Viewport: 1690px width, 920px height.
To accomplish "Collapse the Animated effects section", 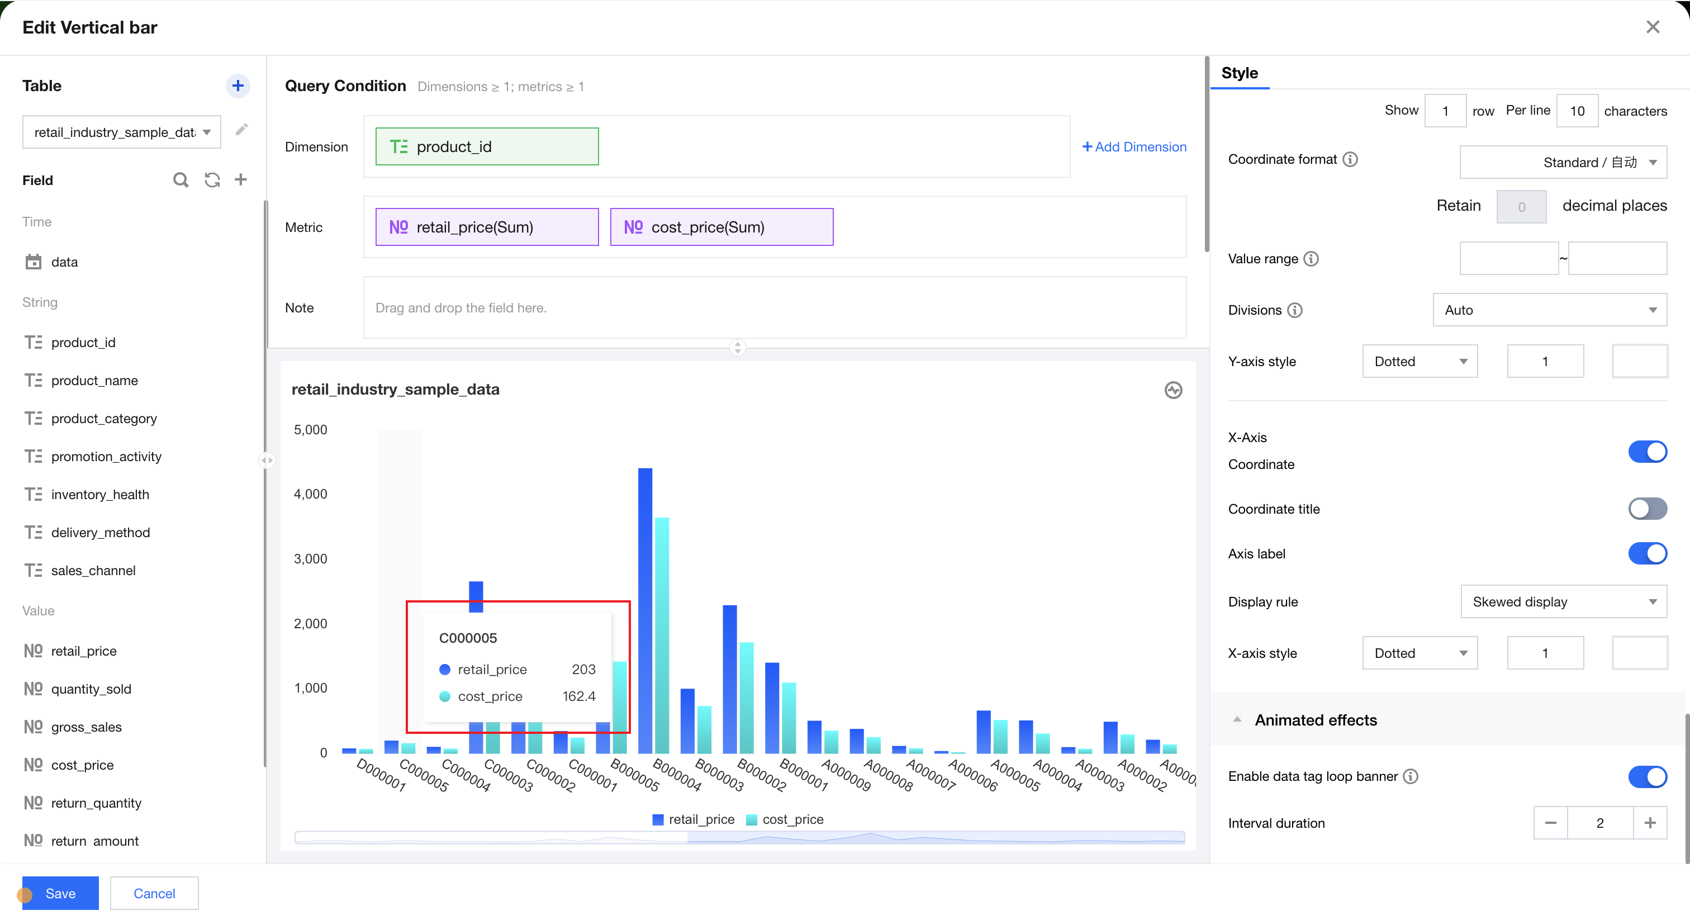I will (1237, 720).
